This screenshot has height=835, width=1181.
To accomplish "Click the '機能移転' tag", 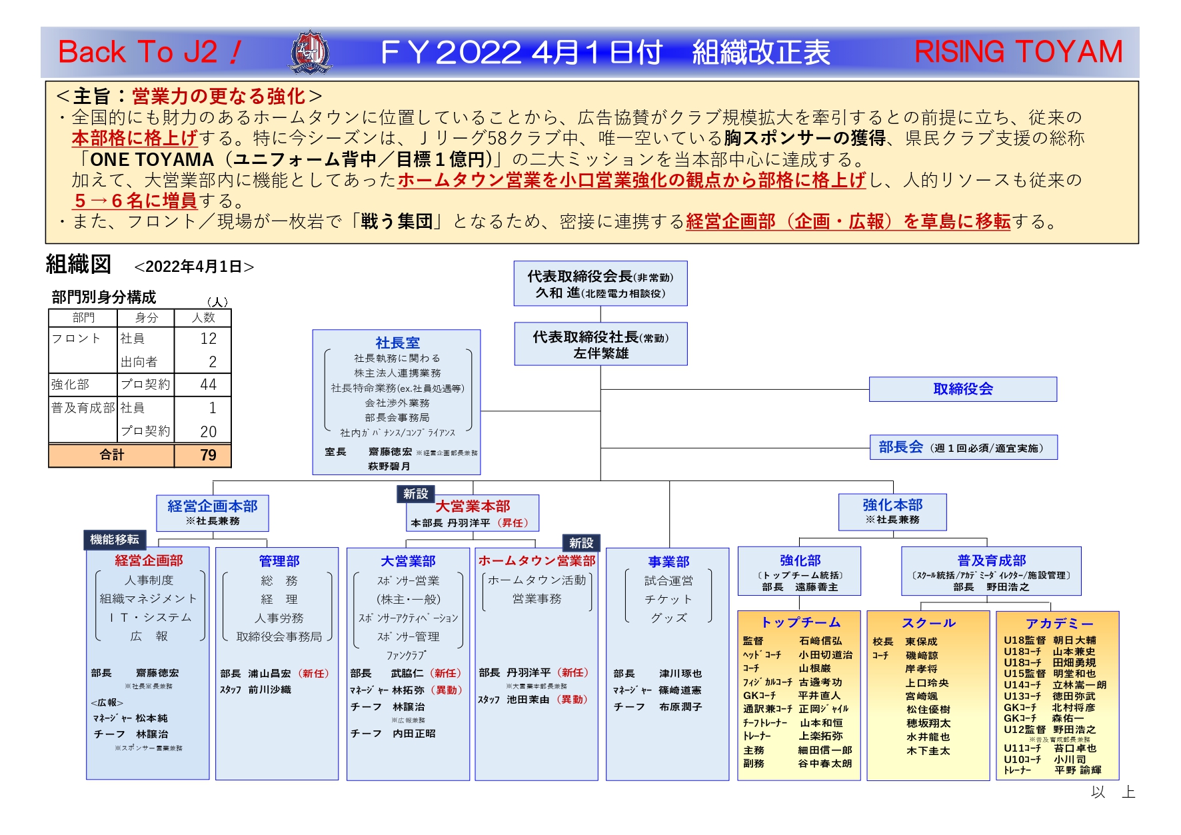I will pos(115,540).
